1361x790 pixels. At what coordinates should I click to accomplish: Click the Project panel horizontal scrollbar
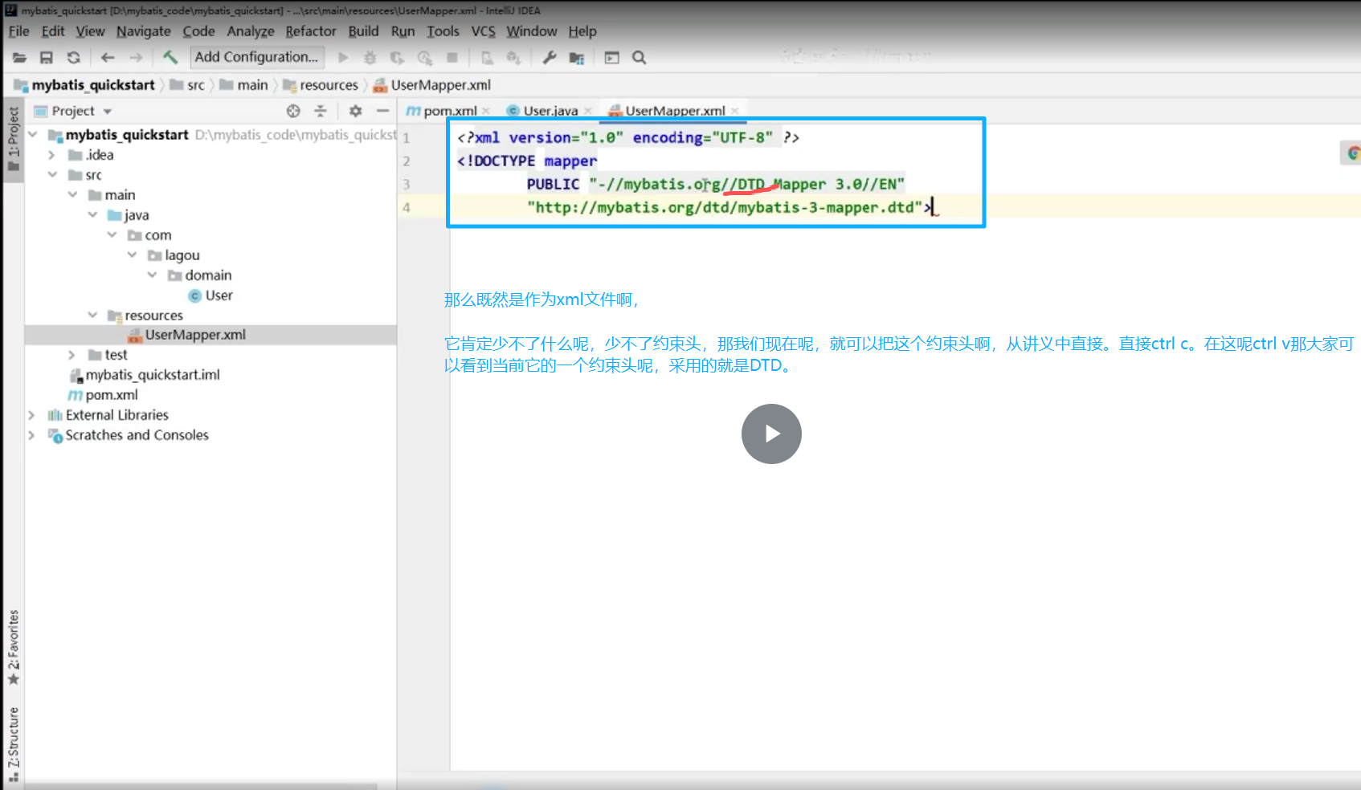(x=201, y=786)
